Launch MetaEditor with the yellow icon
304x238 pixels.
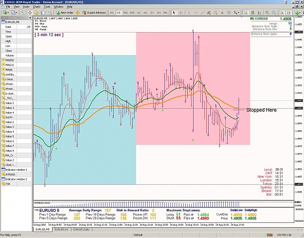(x=77, y=13)
